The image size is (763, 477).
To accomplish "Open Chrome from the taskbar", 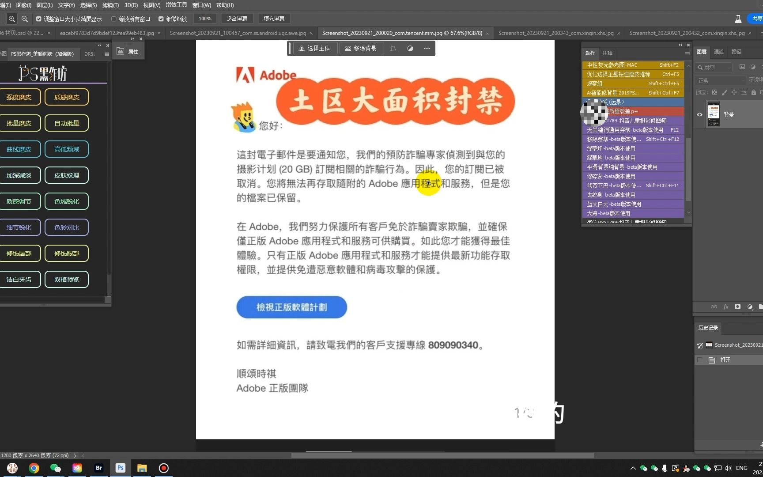I will [34, 468].
